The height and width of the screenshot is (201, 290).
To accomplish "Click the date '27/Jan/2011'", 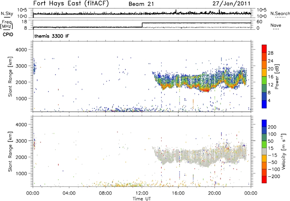I will [x=231, y=4].
